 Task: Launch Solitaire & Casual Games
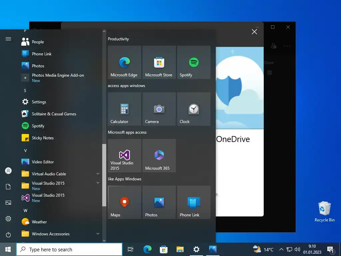tap(61, 114)
